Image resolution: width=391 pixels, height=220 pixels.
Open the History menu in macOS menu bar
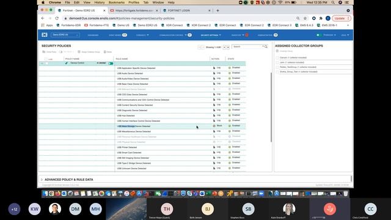100,2
